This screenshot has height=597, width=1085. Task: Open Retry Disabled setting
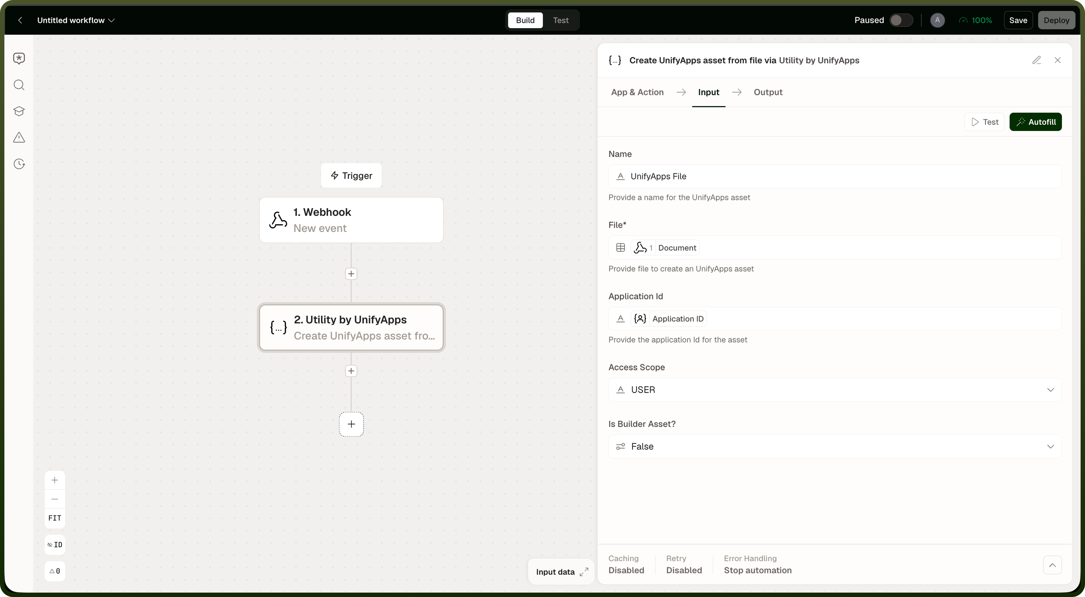click(x=683, y=564)
